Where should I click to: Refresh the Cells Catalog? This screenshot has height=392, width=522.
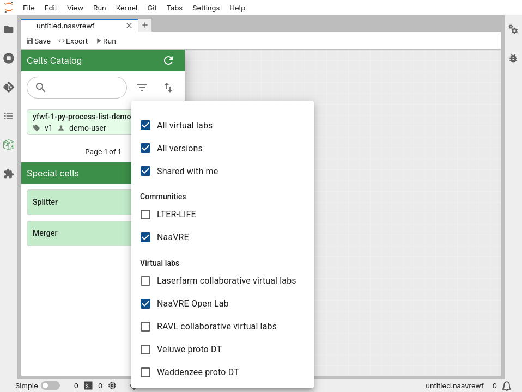click(168, 60)
